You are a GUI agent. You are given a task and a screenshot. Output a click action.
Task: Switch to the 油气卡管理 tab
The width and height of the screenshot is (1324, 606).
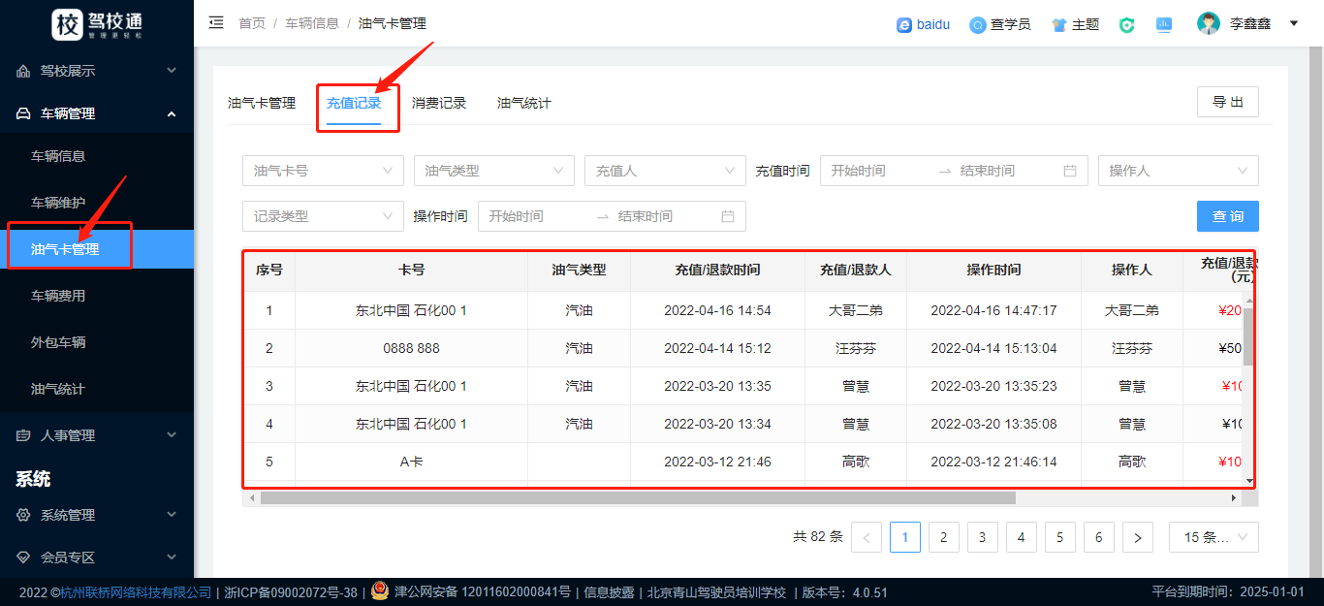(262, 103)
